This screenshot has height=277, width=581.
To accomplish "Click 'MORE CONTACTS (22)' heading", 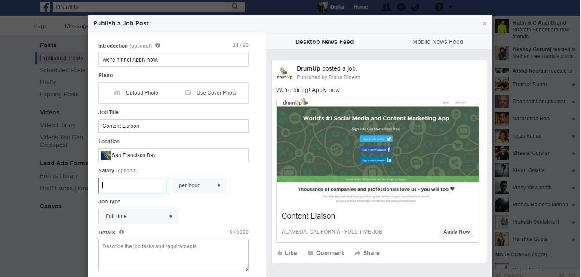I will pyautogui.click(x=522, y=255).
